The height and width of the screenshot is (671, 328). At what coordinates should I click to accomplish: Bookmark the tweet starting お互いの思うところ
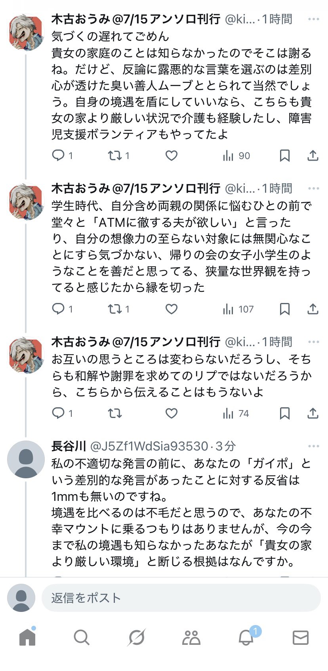coord(284,414)
